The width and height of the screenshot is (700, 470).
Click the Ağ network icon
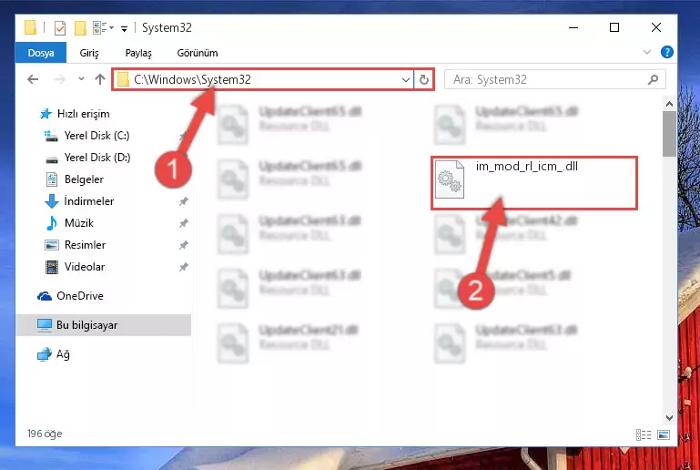tap(45, 354)
